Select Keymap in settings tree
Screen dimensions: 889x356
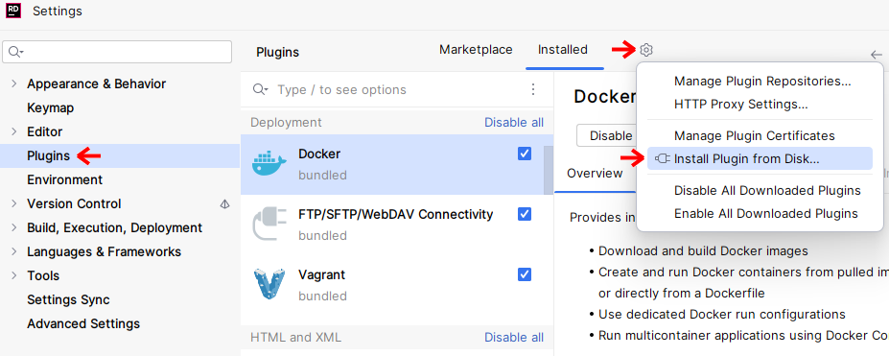[x=51, y=107]
